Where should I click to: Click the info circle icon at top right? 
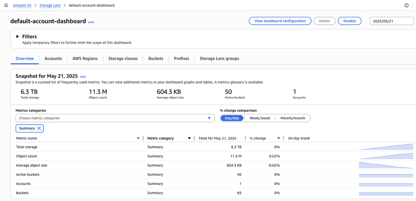tap(406, 5)
